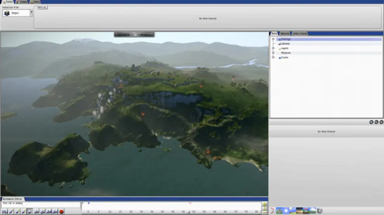This screenshot has height=215, width=384.
Task: Click the Object selection filter icon
Action: (7, 13)
